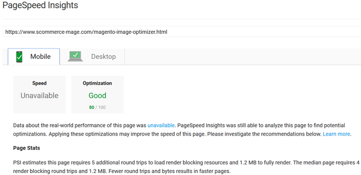
Task: Click the mobile phone icon
Action: click(19, 57)
